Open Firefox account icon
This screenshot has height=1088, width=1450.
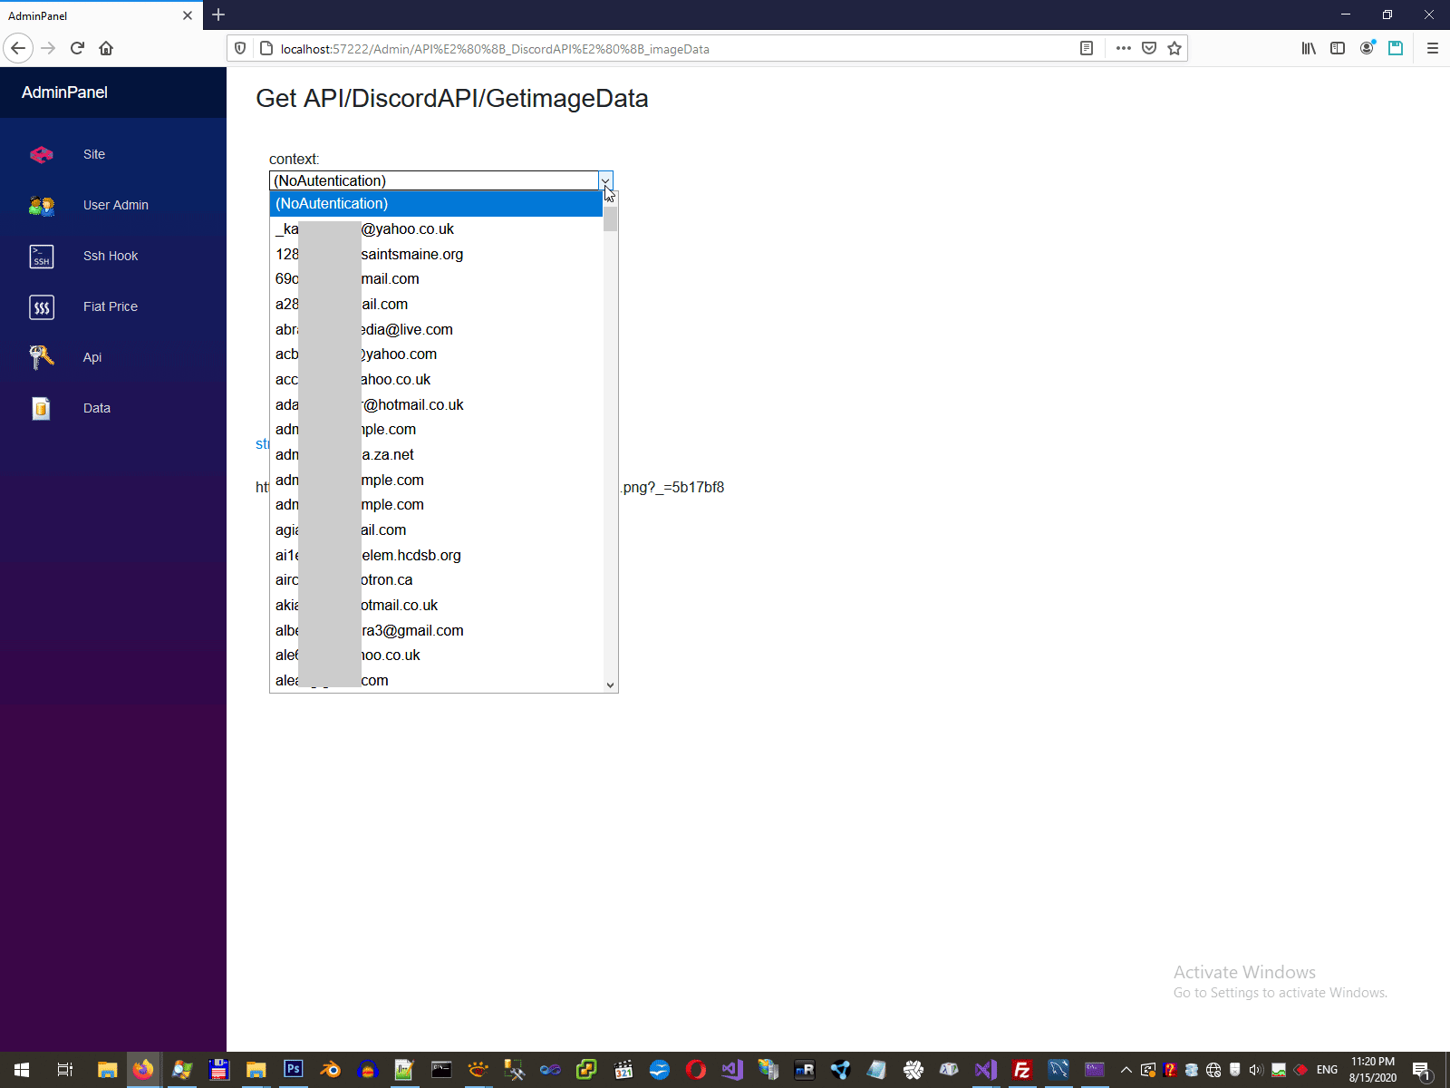pyautogui.click(x=1367, y=48)
